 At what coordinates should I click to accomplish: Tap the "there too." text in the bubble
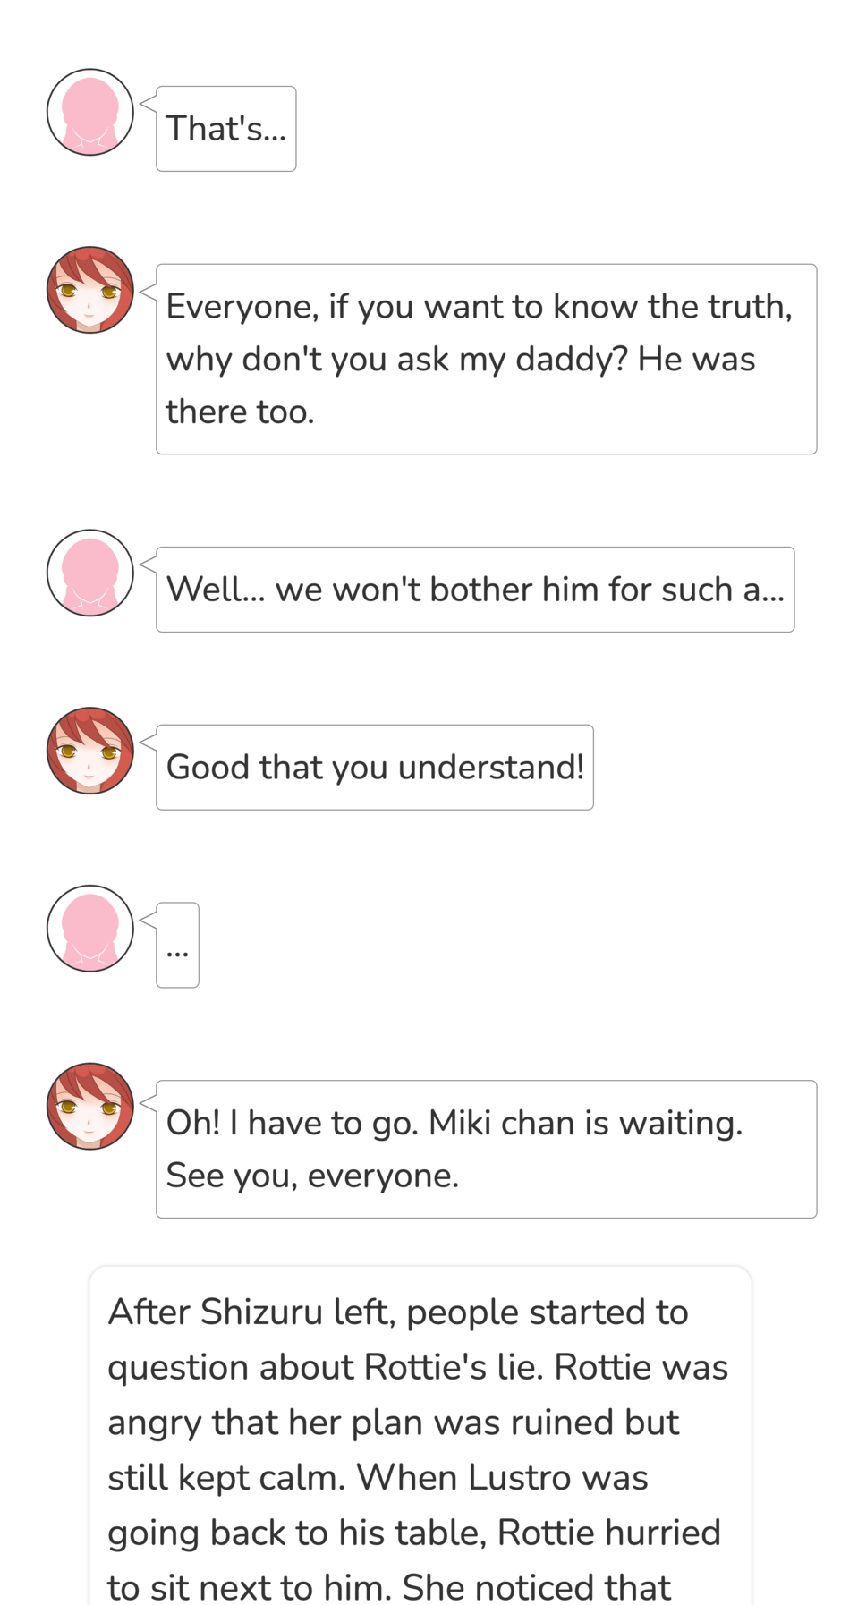241,412
